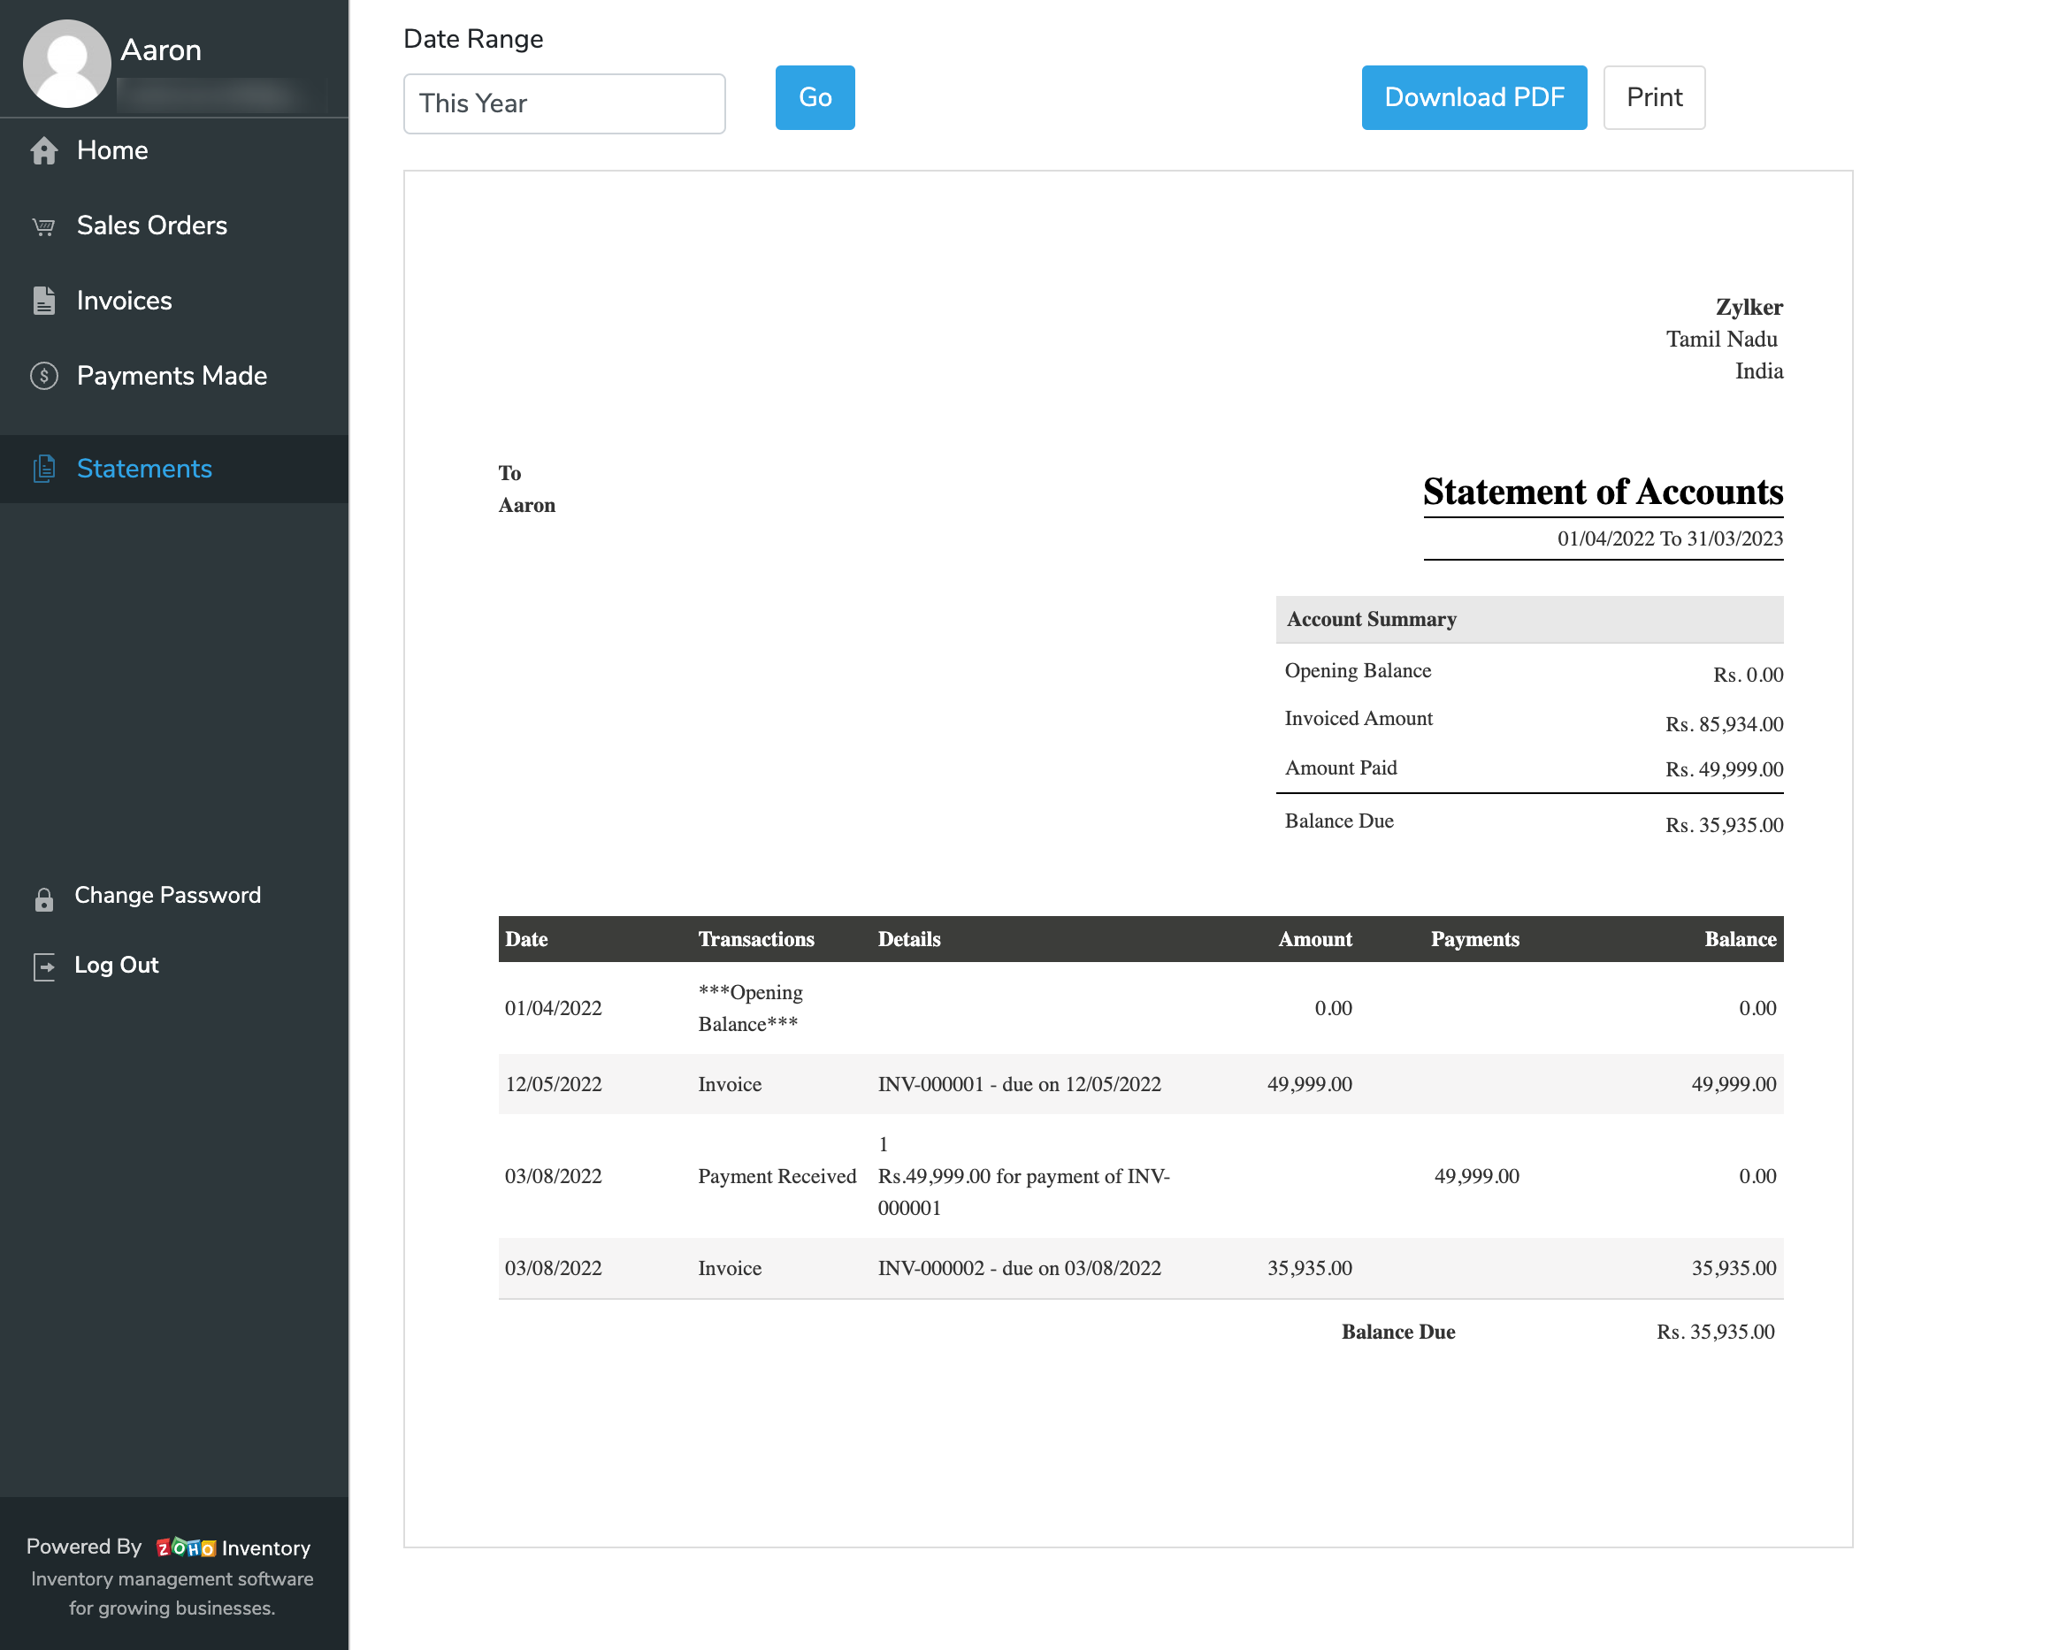Open the Payments Made page

(172, 376)
